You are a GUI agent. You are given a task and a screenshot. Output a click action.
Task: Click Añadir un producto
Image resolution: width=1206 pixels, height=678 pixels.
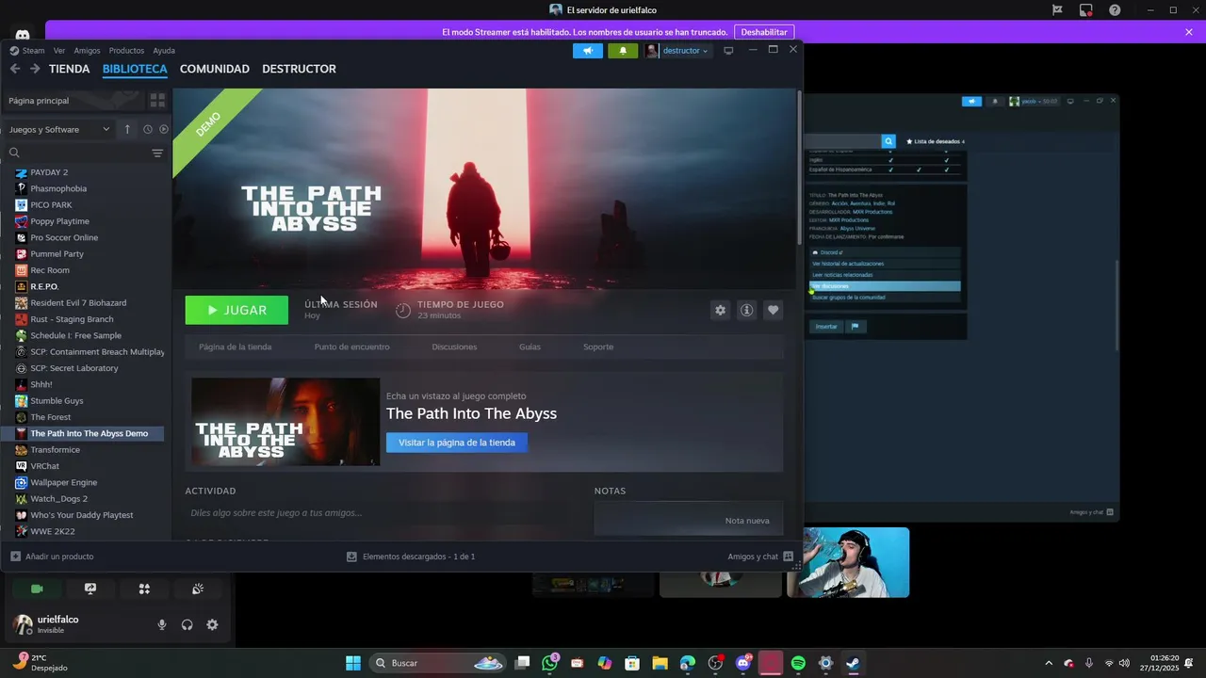click(52, 557)
